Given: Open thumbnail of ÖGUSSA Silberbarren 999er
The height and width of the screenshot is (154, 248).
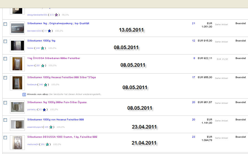Looking at the screenshot, I should tap(17, 64).
